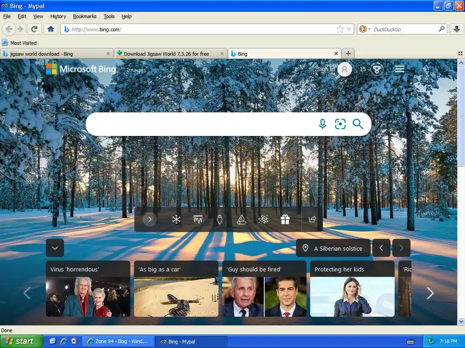Viewport: 465px width, 348px height.
Task: Open the Edit menu
Action: [x=22, y=16]
